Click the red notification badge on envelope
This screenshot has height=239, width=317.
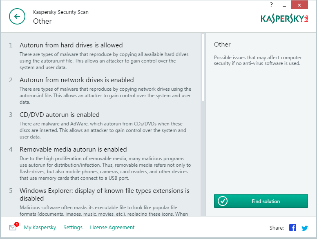pos(17,224)
